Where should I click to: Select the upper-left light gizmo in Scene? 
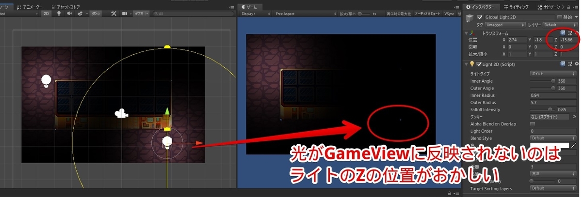coord(46,81)
